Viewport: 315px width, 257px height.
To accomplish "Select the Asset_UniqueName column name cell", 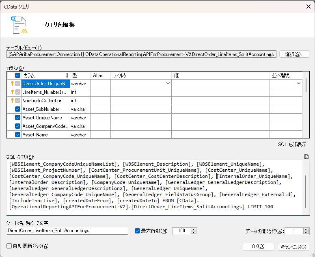I will [45, 118].
